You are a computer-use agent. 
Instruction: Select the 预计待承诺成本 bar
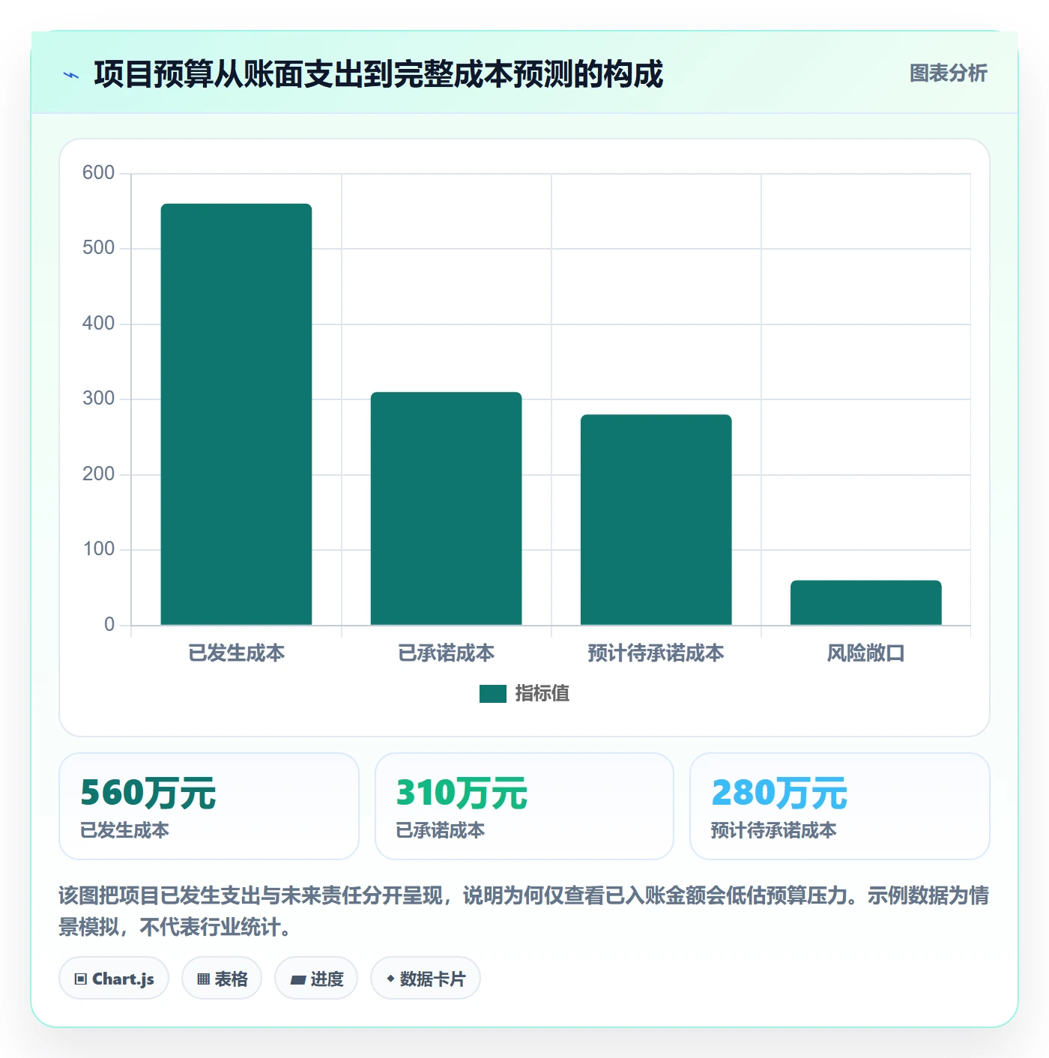(x=656, y=520)
